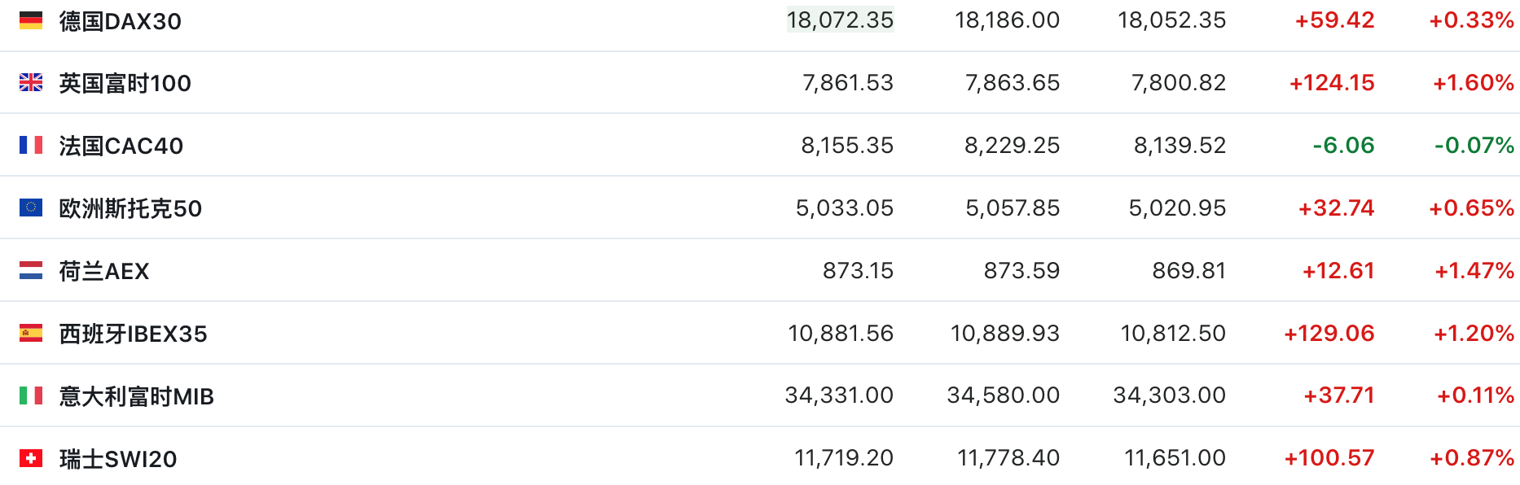This screenshot has height=485, width=1520.
Task: Open the 英国富时100 index link
Action: point(125,83)
